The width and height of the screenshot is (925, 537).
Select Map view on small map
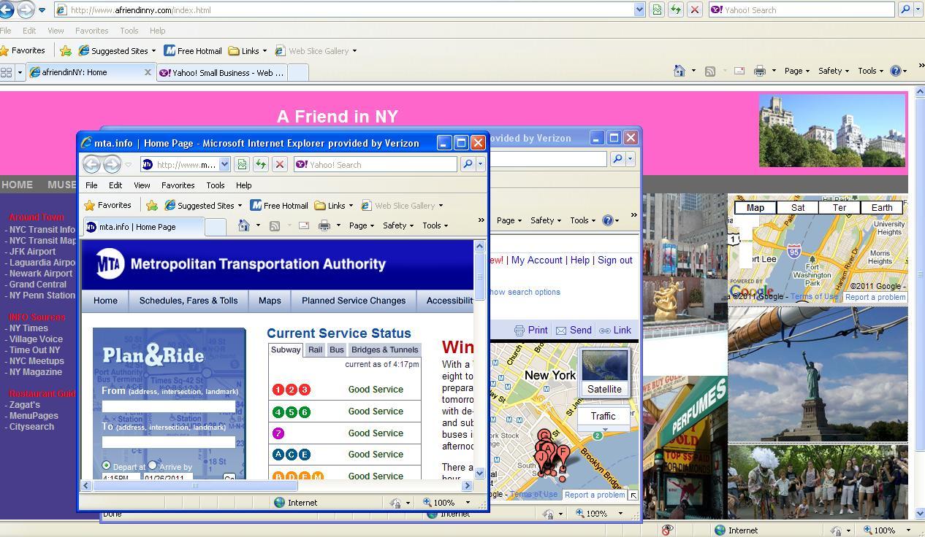pos(755,208)
